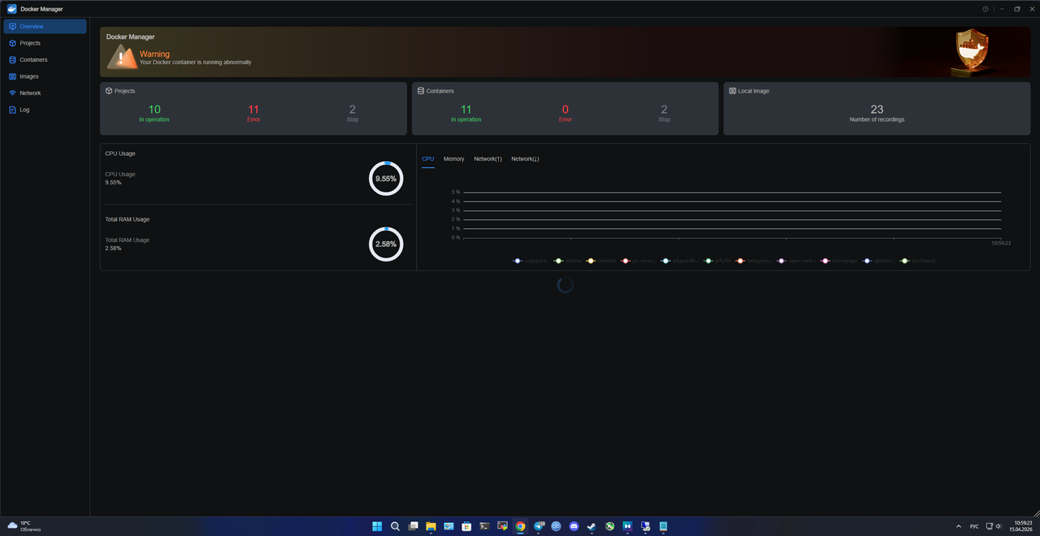Open qBittorrent from the taskbar

(556, 526)
